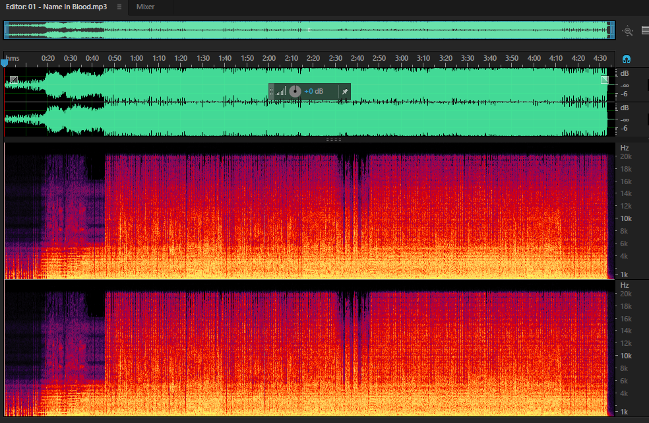Click the hms label on the time ruler
This screenshot has width=649, height=423.
coord(13,59)
